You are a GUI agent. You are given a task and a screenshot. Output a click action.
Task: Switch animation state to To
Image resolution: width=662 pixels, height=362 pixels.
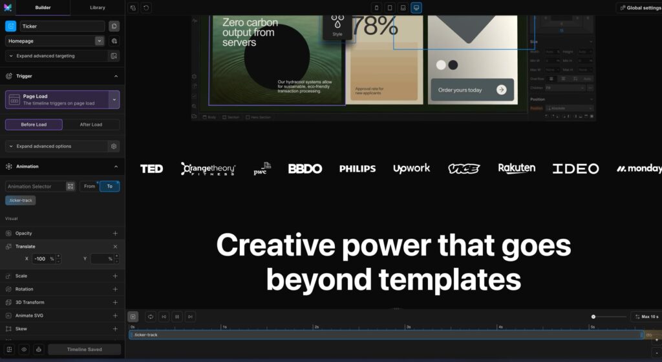pyautogui.click(x=110, y=186)
